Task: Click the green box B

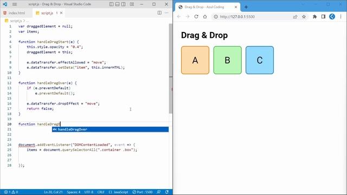Action: point(228,60)
